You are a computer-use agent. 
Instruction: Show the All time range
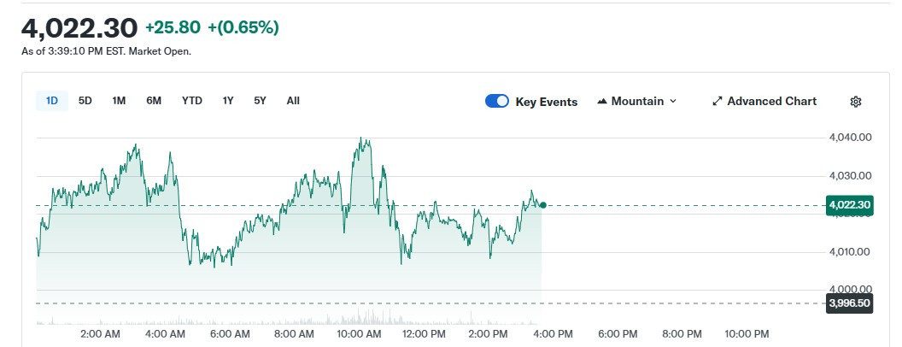(x=293, y=101)
